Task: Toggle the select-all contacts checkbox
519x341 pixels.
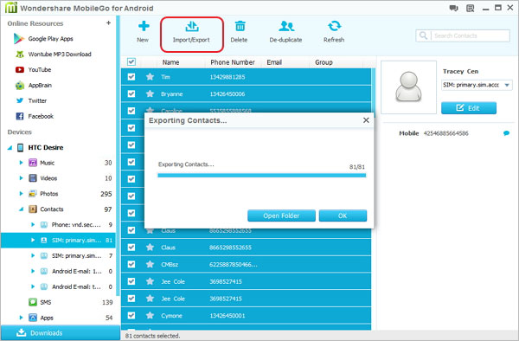Action: click(x=131, y=62)
